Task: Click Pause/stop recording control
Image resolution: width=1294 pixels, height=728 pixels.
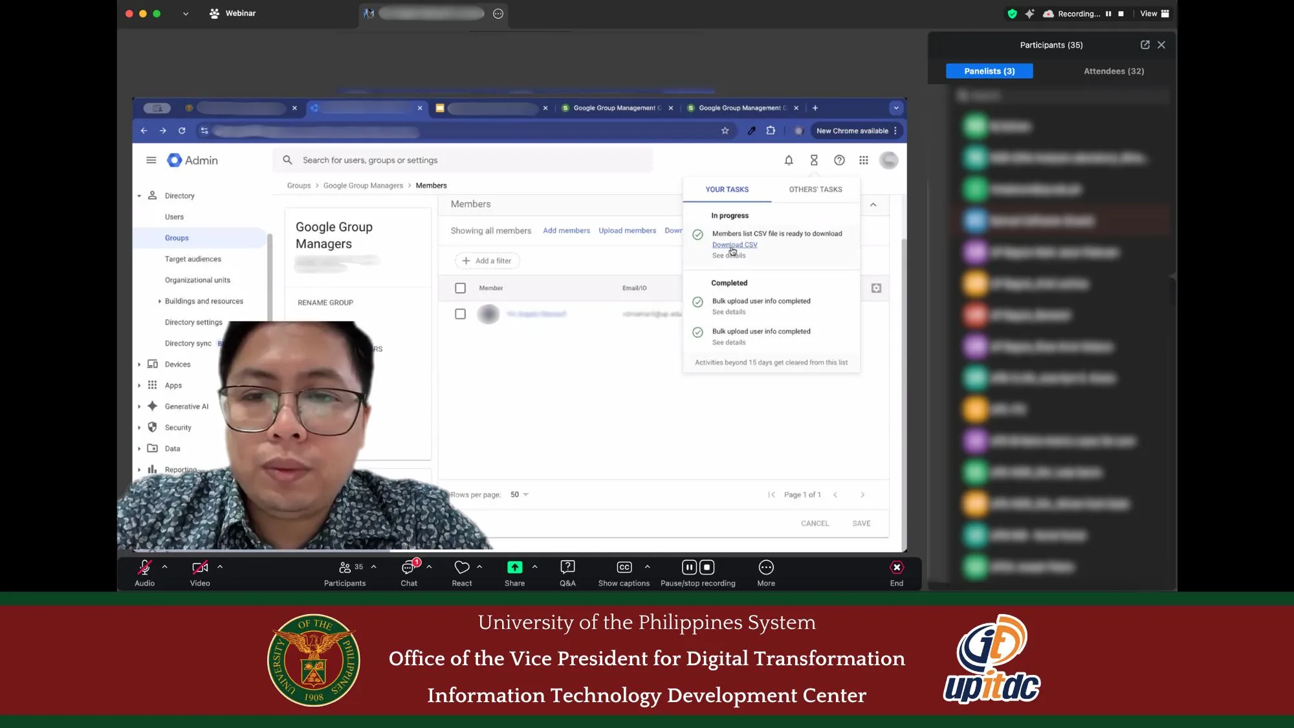Action: pyautogui.click(x=697, y=573)
